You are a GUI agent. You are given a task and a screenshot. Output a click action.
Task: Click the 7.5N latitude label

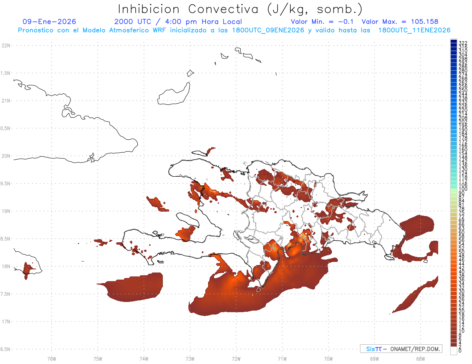6,294
